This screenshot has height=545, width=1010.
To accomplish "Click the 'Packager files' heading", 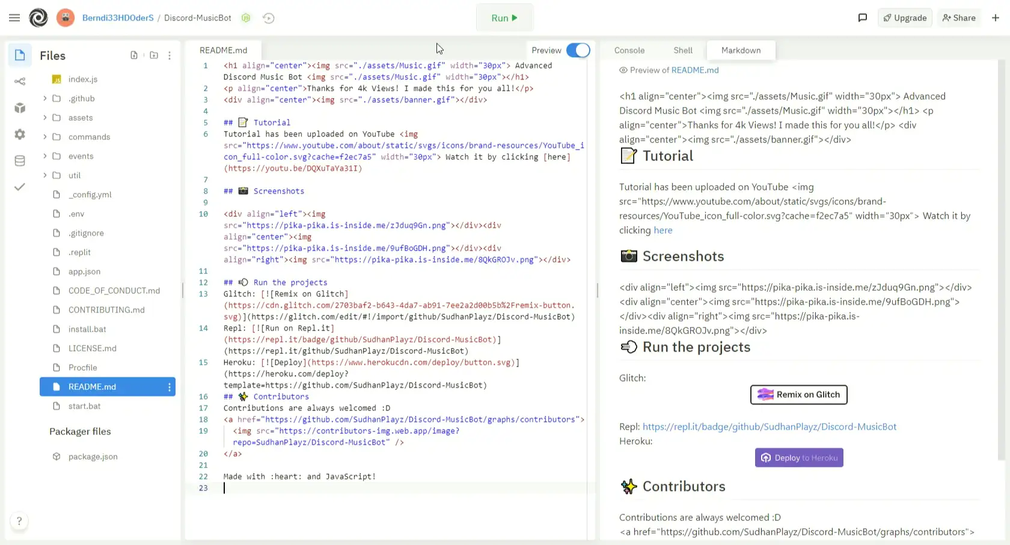I will coord(80,431).
